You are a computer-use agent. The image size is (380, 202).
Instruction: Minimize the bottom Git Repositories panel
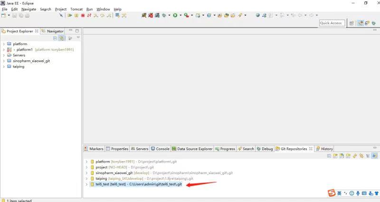tap(375, 147)
